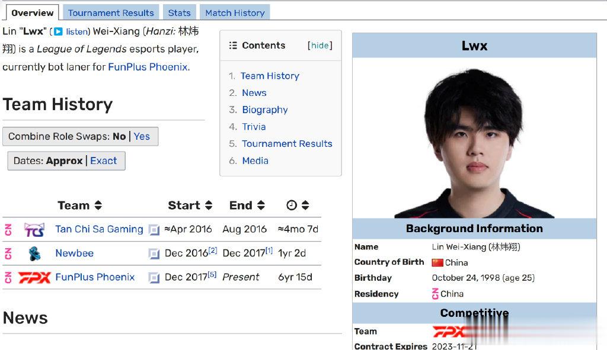Image resolution: width=607 pixels, height=350 pixels.
Task: Open FunPlus Phoenix link in intro text
Action: point(148,67)
